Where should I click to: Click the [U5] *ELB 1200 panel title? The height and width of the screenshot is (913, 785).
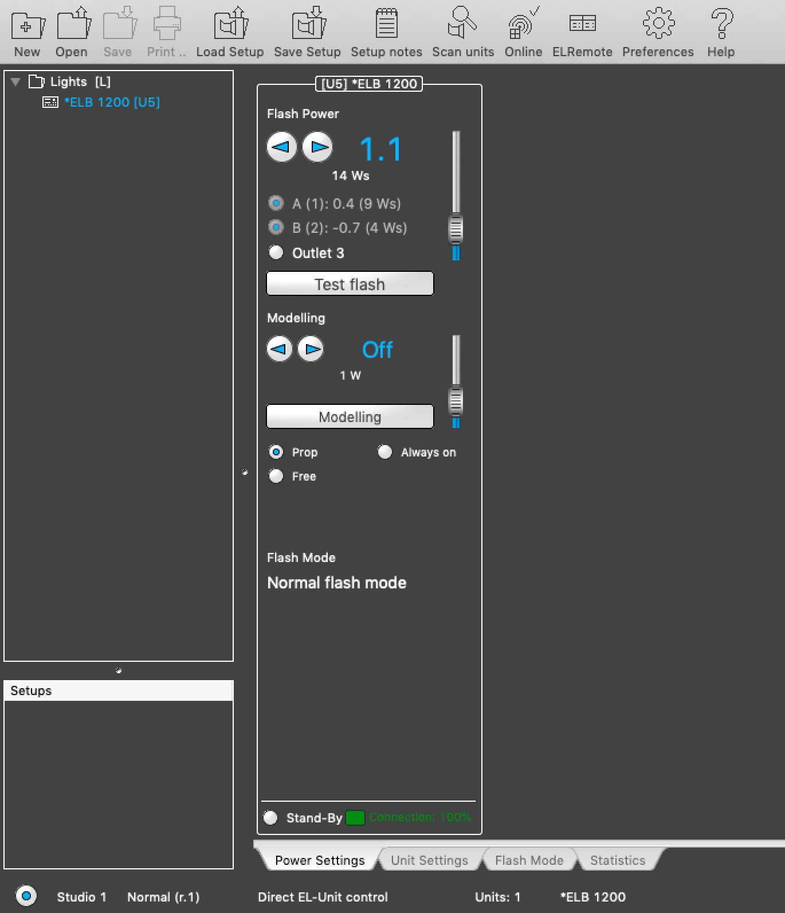coord(369,84)
